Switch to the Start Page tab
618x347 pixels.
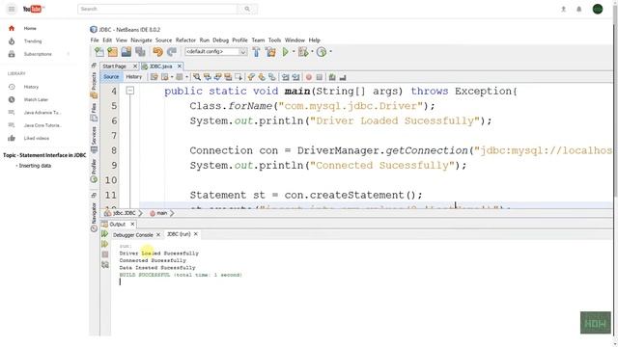click(115, 67)
